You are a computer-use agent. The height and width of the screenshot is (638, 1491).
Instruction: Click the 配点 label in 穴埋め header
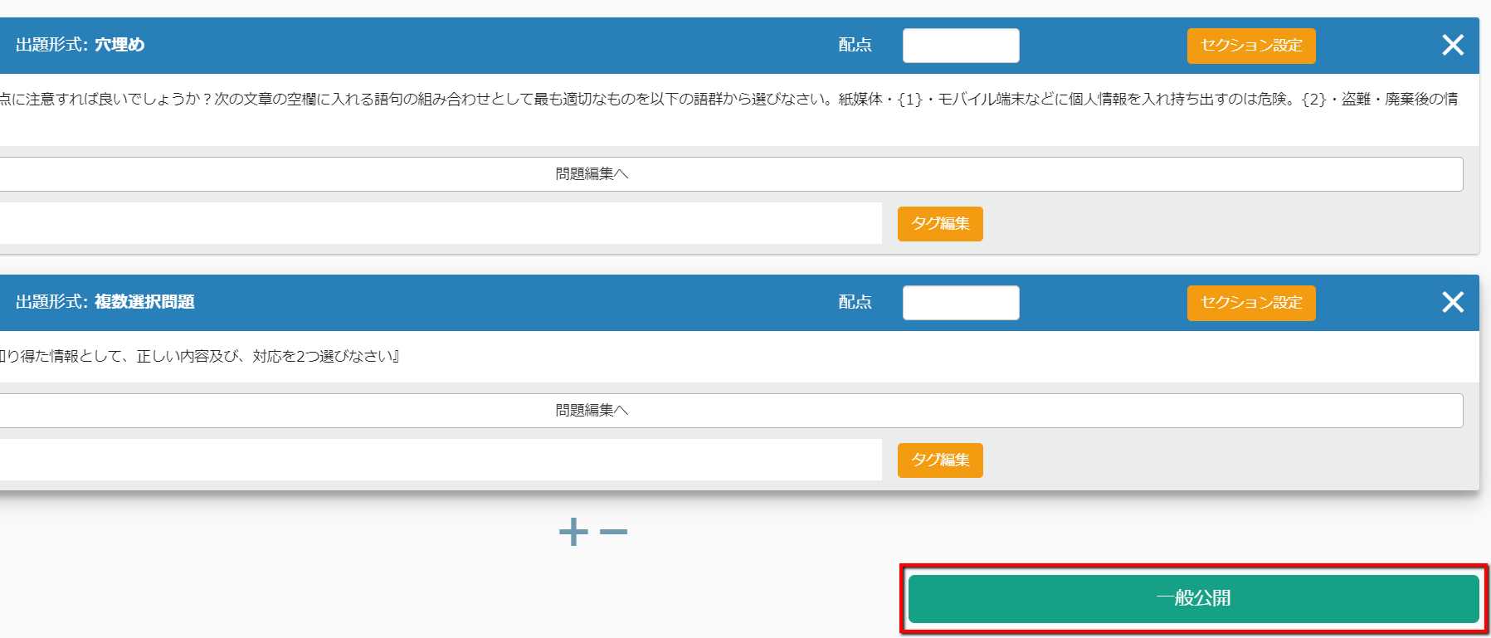click(x=855, y=45)
